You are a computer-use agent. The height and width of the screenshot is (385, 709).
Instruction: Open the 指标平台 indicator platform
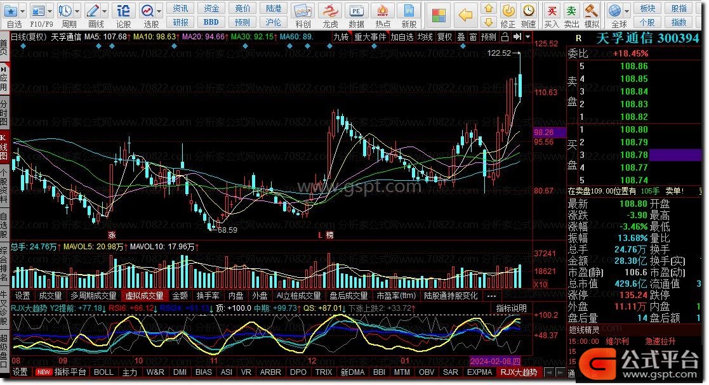(70, 372)
